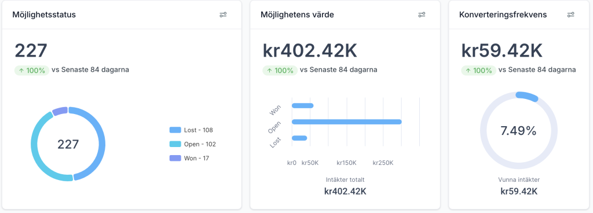This screenshot has height=213, width=593.
Task: Open filter settings on Konverteringsfrekvens card
Action: pyautogui.click(x=570, y=14)
